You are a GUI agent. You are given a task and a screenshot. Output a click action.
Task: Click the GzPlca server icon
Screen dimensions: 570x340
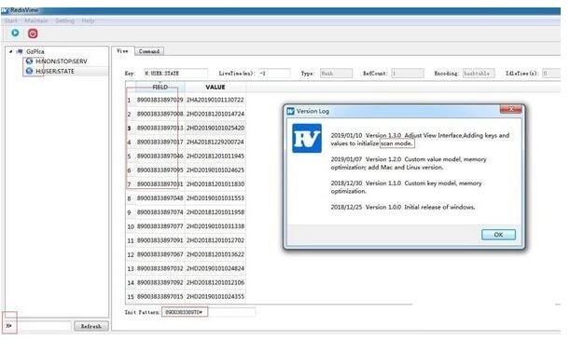coord(20,51)
